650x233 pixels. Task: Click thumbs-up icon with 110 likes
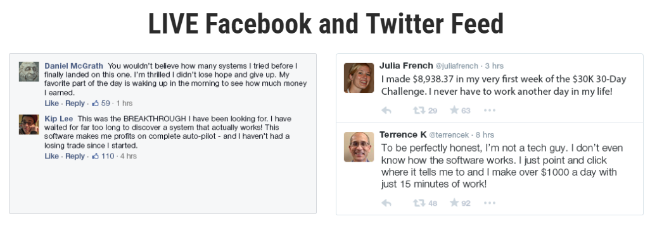click(95, 156)
